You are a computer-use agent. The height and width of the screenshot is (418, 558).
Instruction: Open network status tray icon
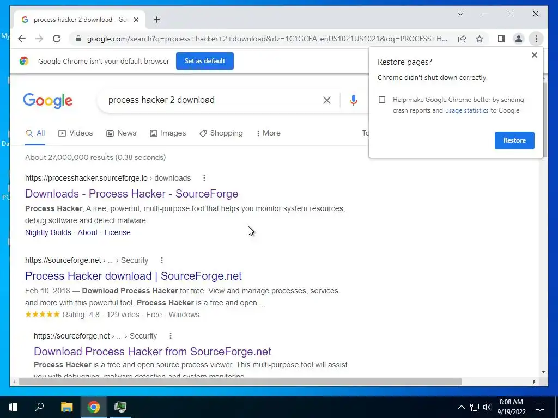pos(475,407)
